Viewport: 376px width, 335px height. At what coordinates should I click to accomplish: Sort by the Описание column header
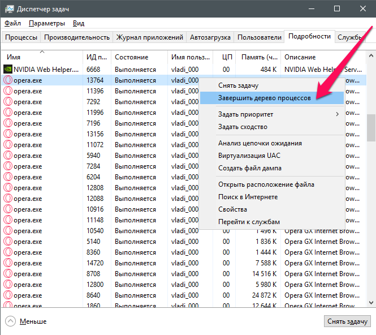point(323,57)
